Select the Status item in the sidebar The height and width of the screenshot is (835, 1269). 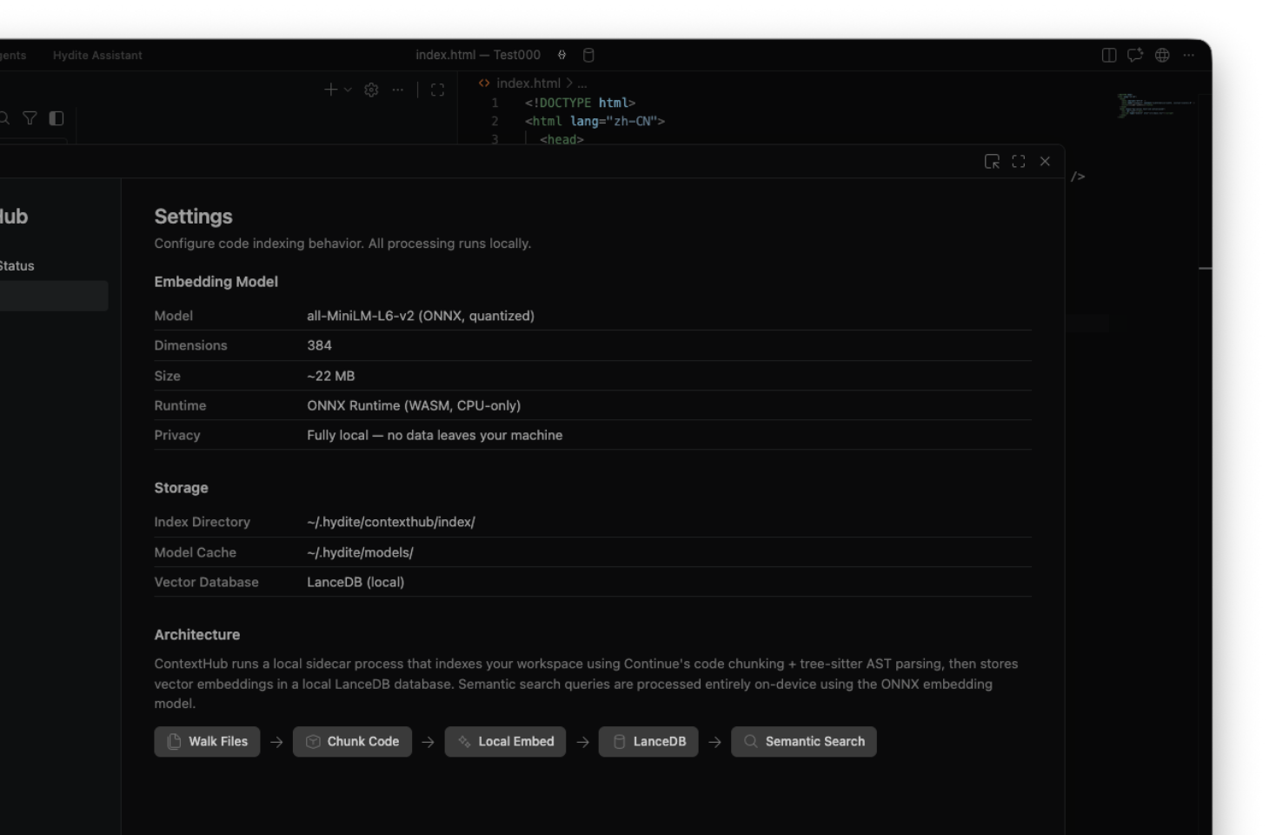pyautogui.click(x=17, y=266)
